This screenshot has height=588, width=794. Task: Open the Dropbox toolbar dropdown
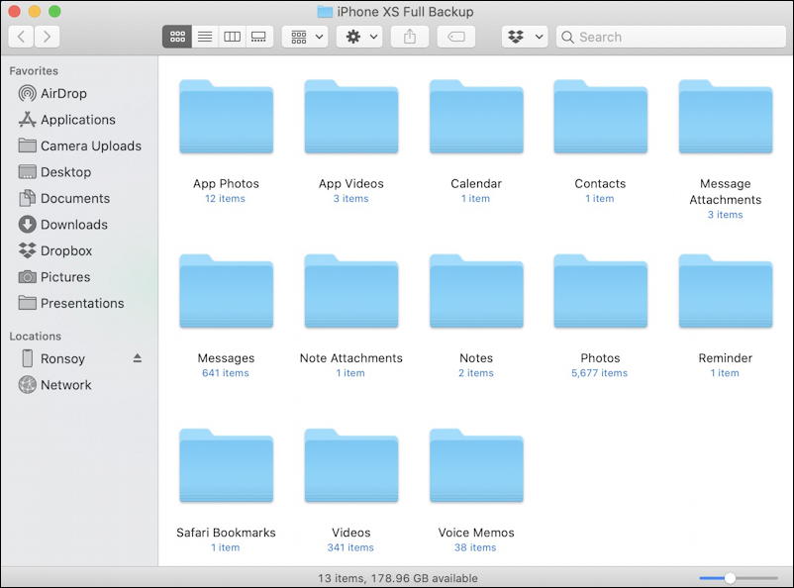(525, 37)
